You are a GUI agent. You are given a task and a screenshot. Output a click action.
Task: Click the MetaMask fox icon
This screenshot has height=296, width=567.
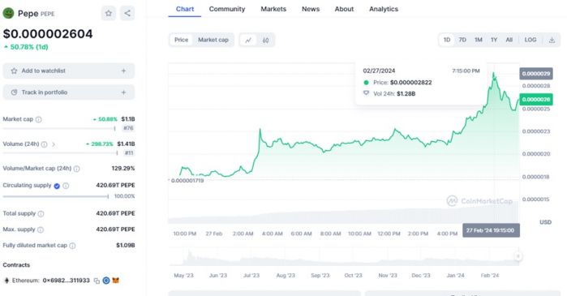tap(116, 281)
